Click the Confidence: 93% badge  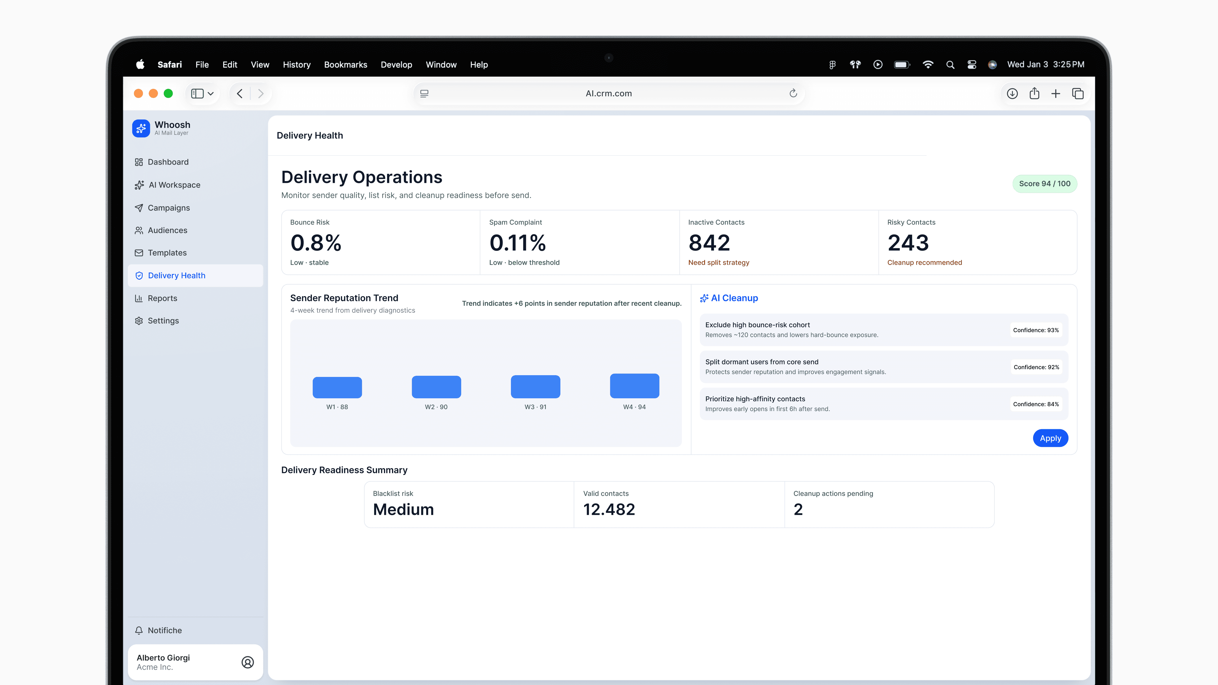pos(1036,330)
